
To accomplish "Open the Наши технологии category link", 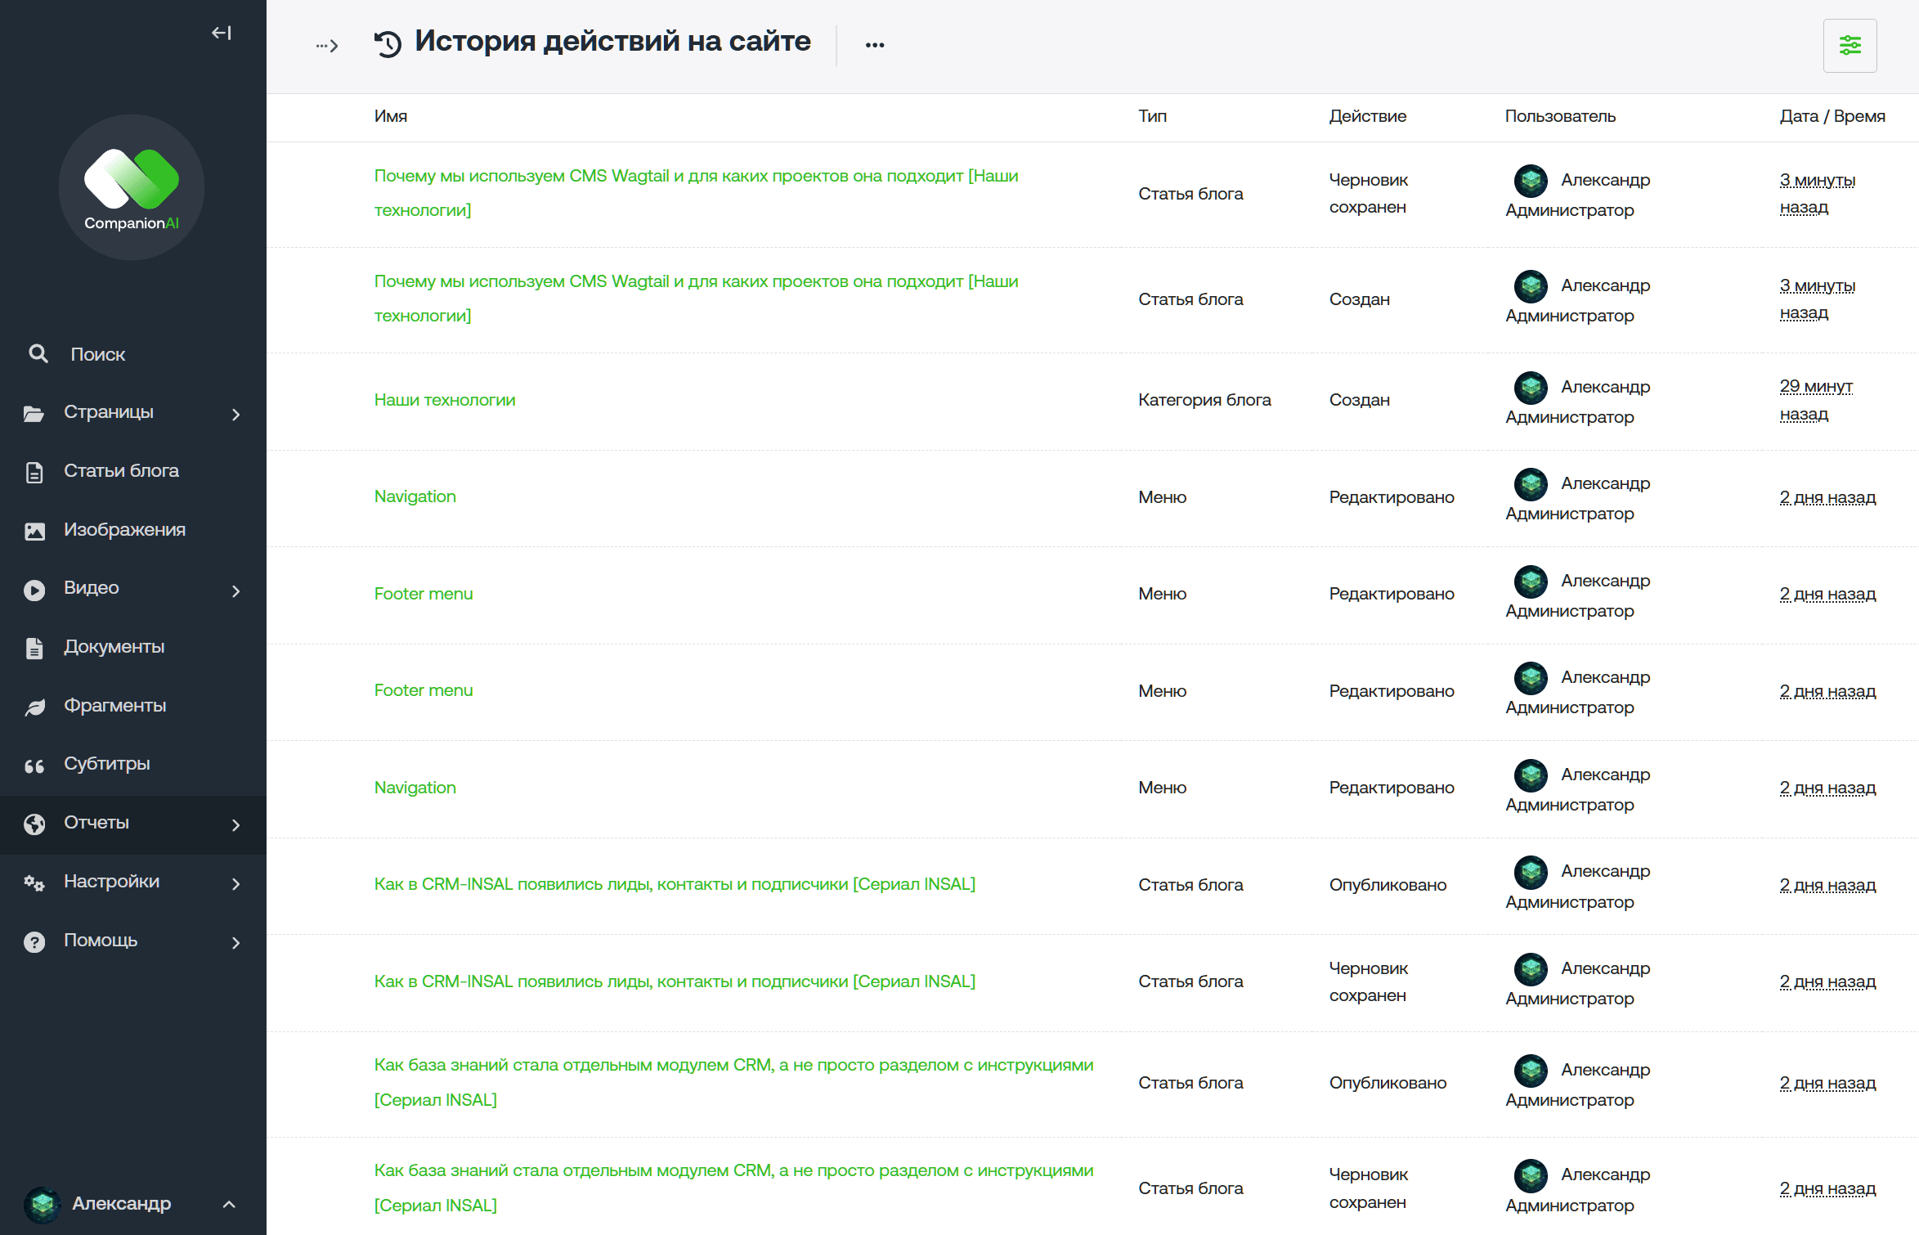I will coord(445,400).
